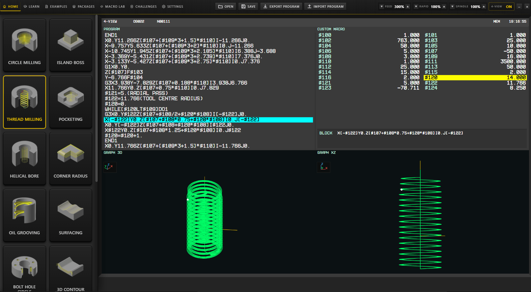The image size is (531, 292).
Task: Click the OPEN program button
Action: pyautogui.click(x=226, y=6)
